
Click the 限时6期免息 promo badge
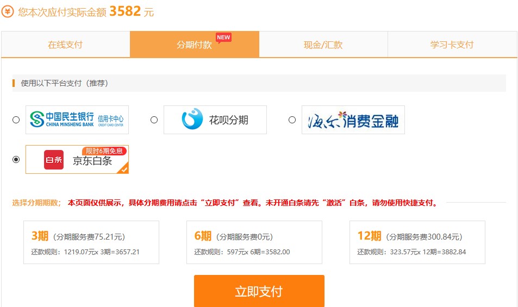point(104,151)
